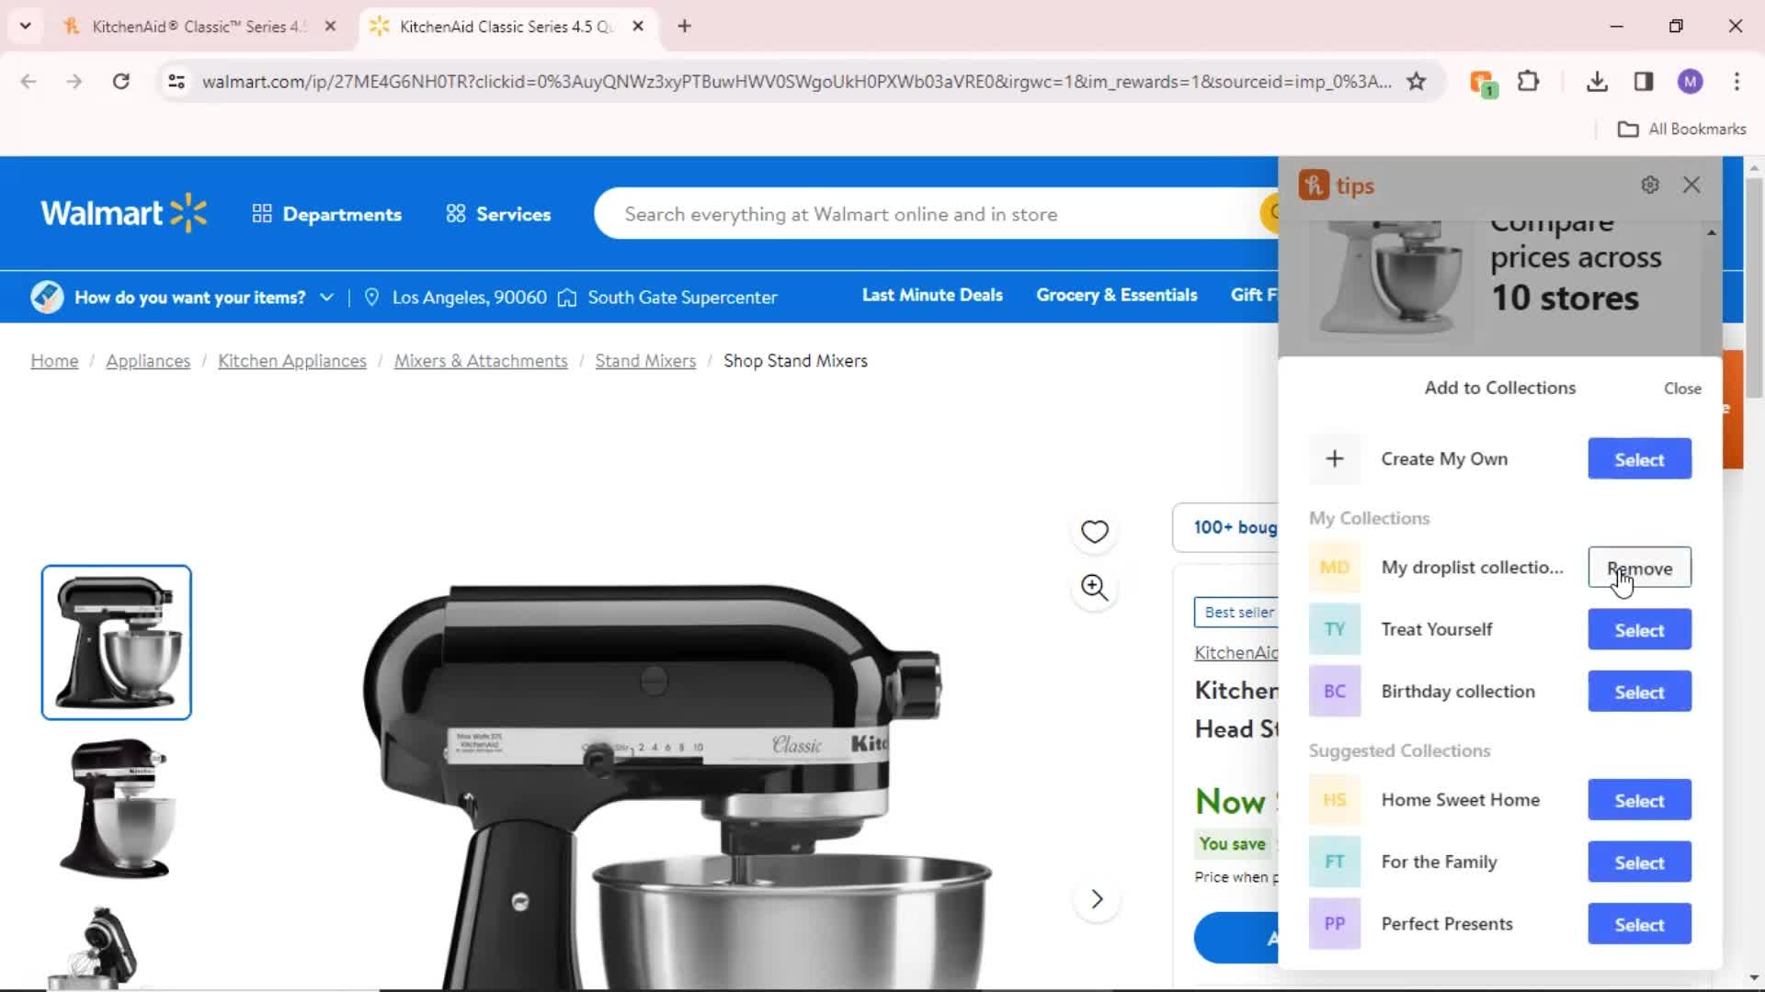Select the first mixer thumbnail
This screenshot has width=1765, height=992.
pos(117,642)
